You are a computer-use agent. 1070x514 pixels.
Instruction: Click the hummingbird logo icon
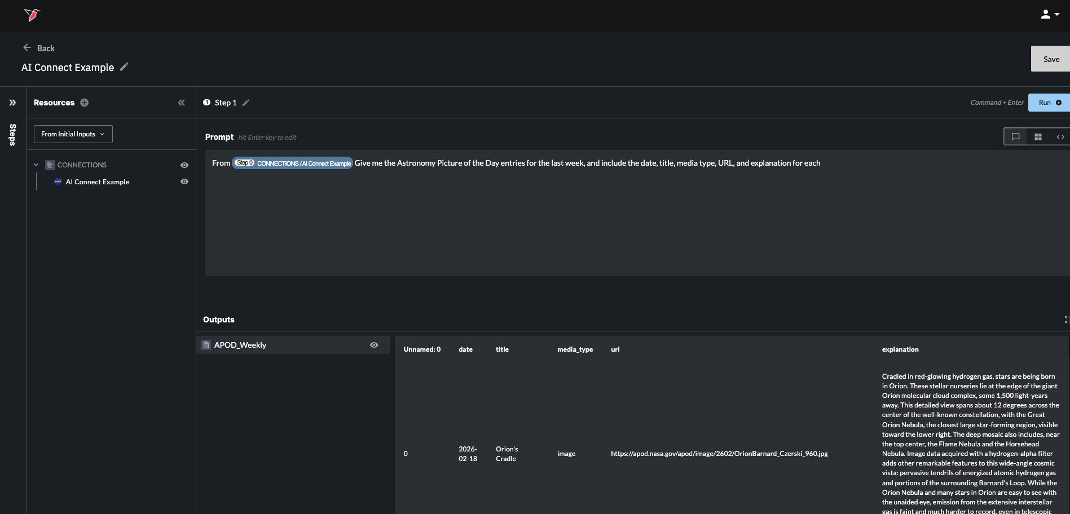(32, 15)
